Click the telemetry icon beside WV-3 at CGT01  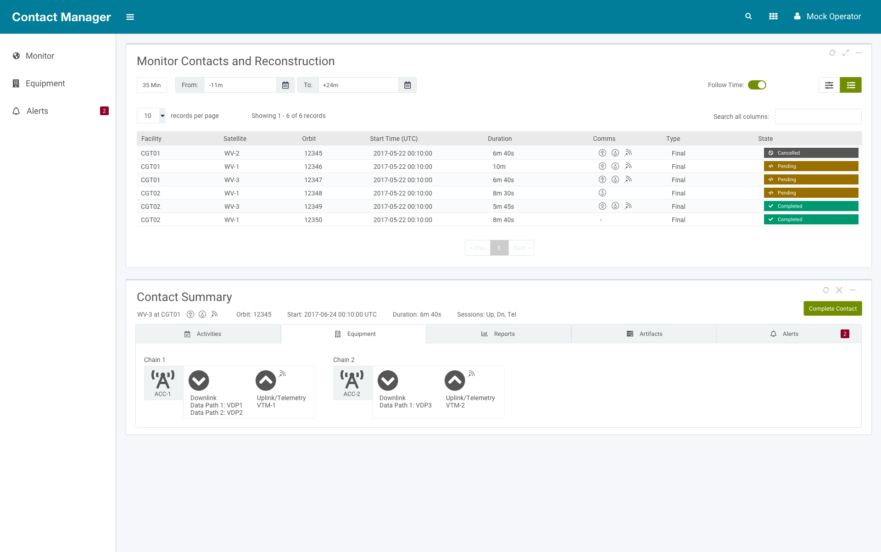tap(214, 314)
